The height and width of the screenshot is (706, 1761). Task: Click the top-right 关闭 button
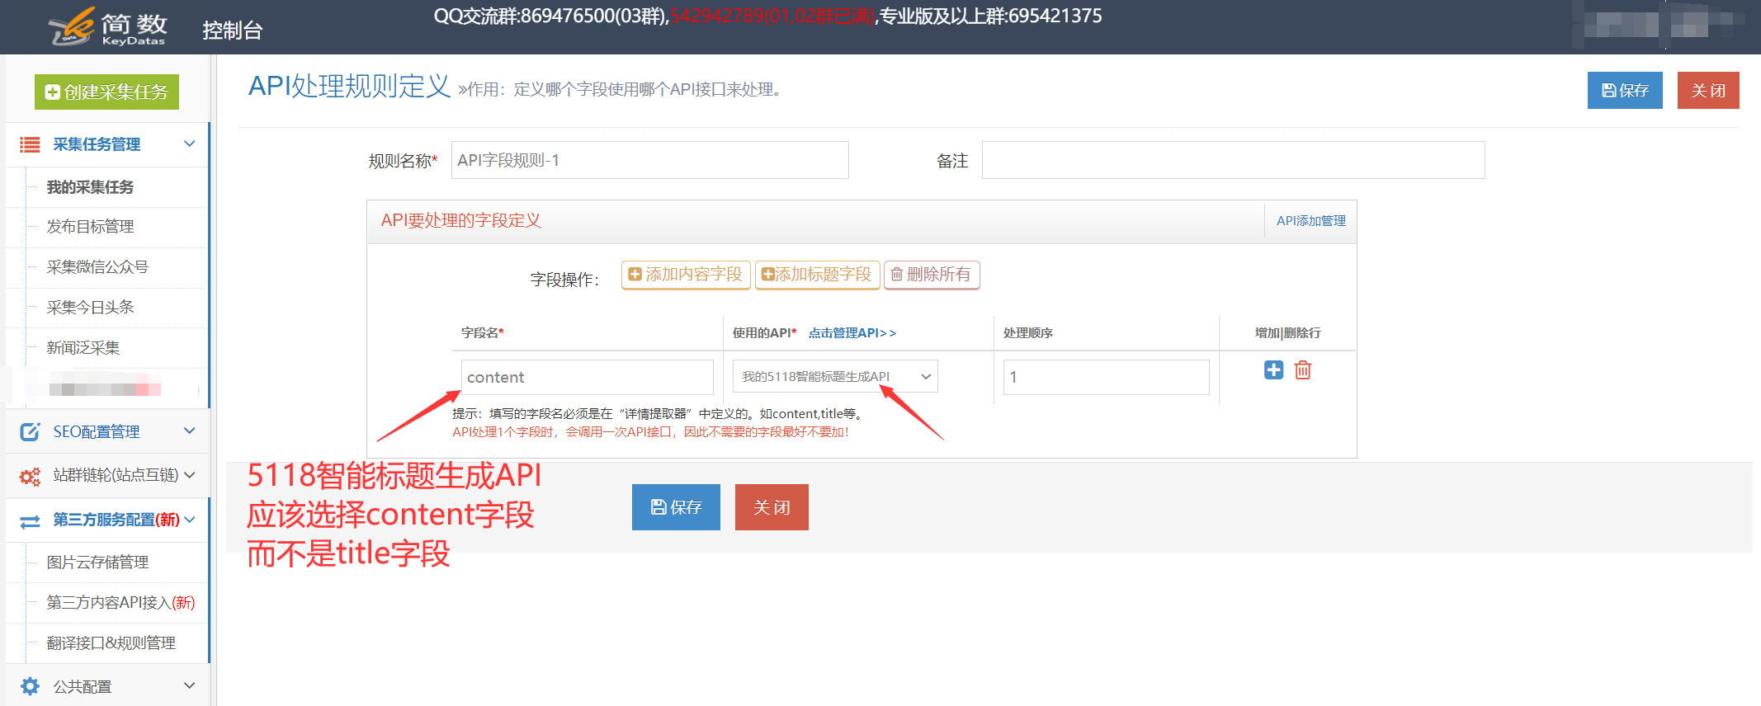click(1708, 90)
